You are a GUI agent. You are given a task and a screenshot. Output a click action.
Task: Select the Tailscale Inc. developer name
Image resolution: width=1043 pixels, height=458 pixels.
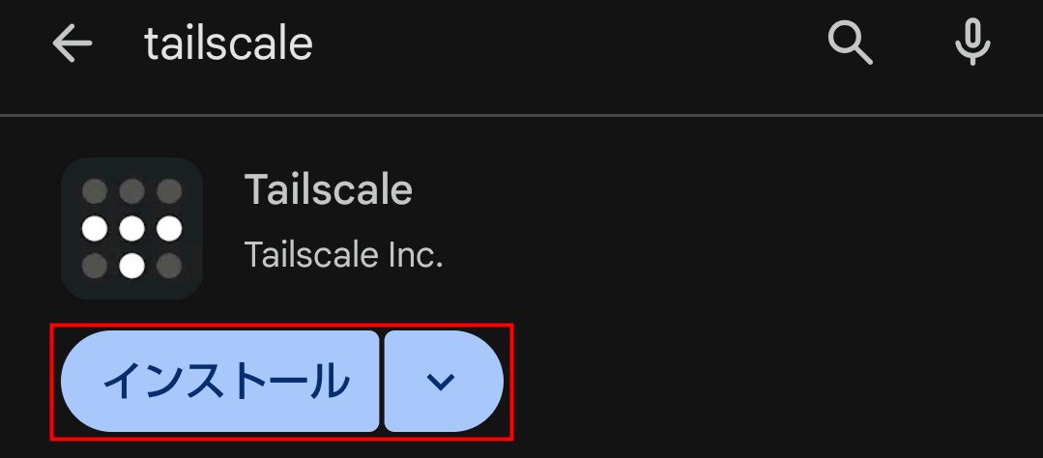(343, 255)
